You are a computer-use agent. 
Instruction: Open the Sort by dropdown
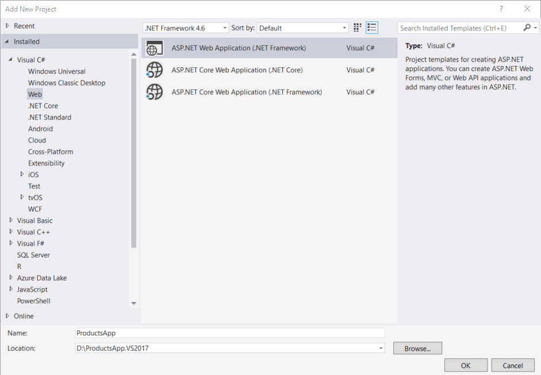[344, 27]
